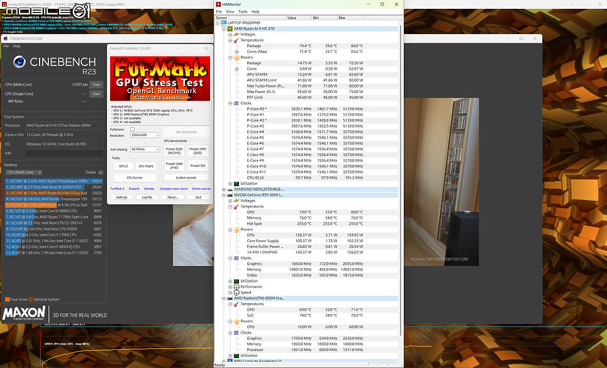Open the Help menu in HWMonitor

pyautogui.click(x=255, y=11)
